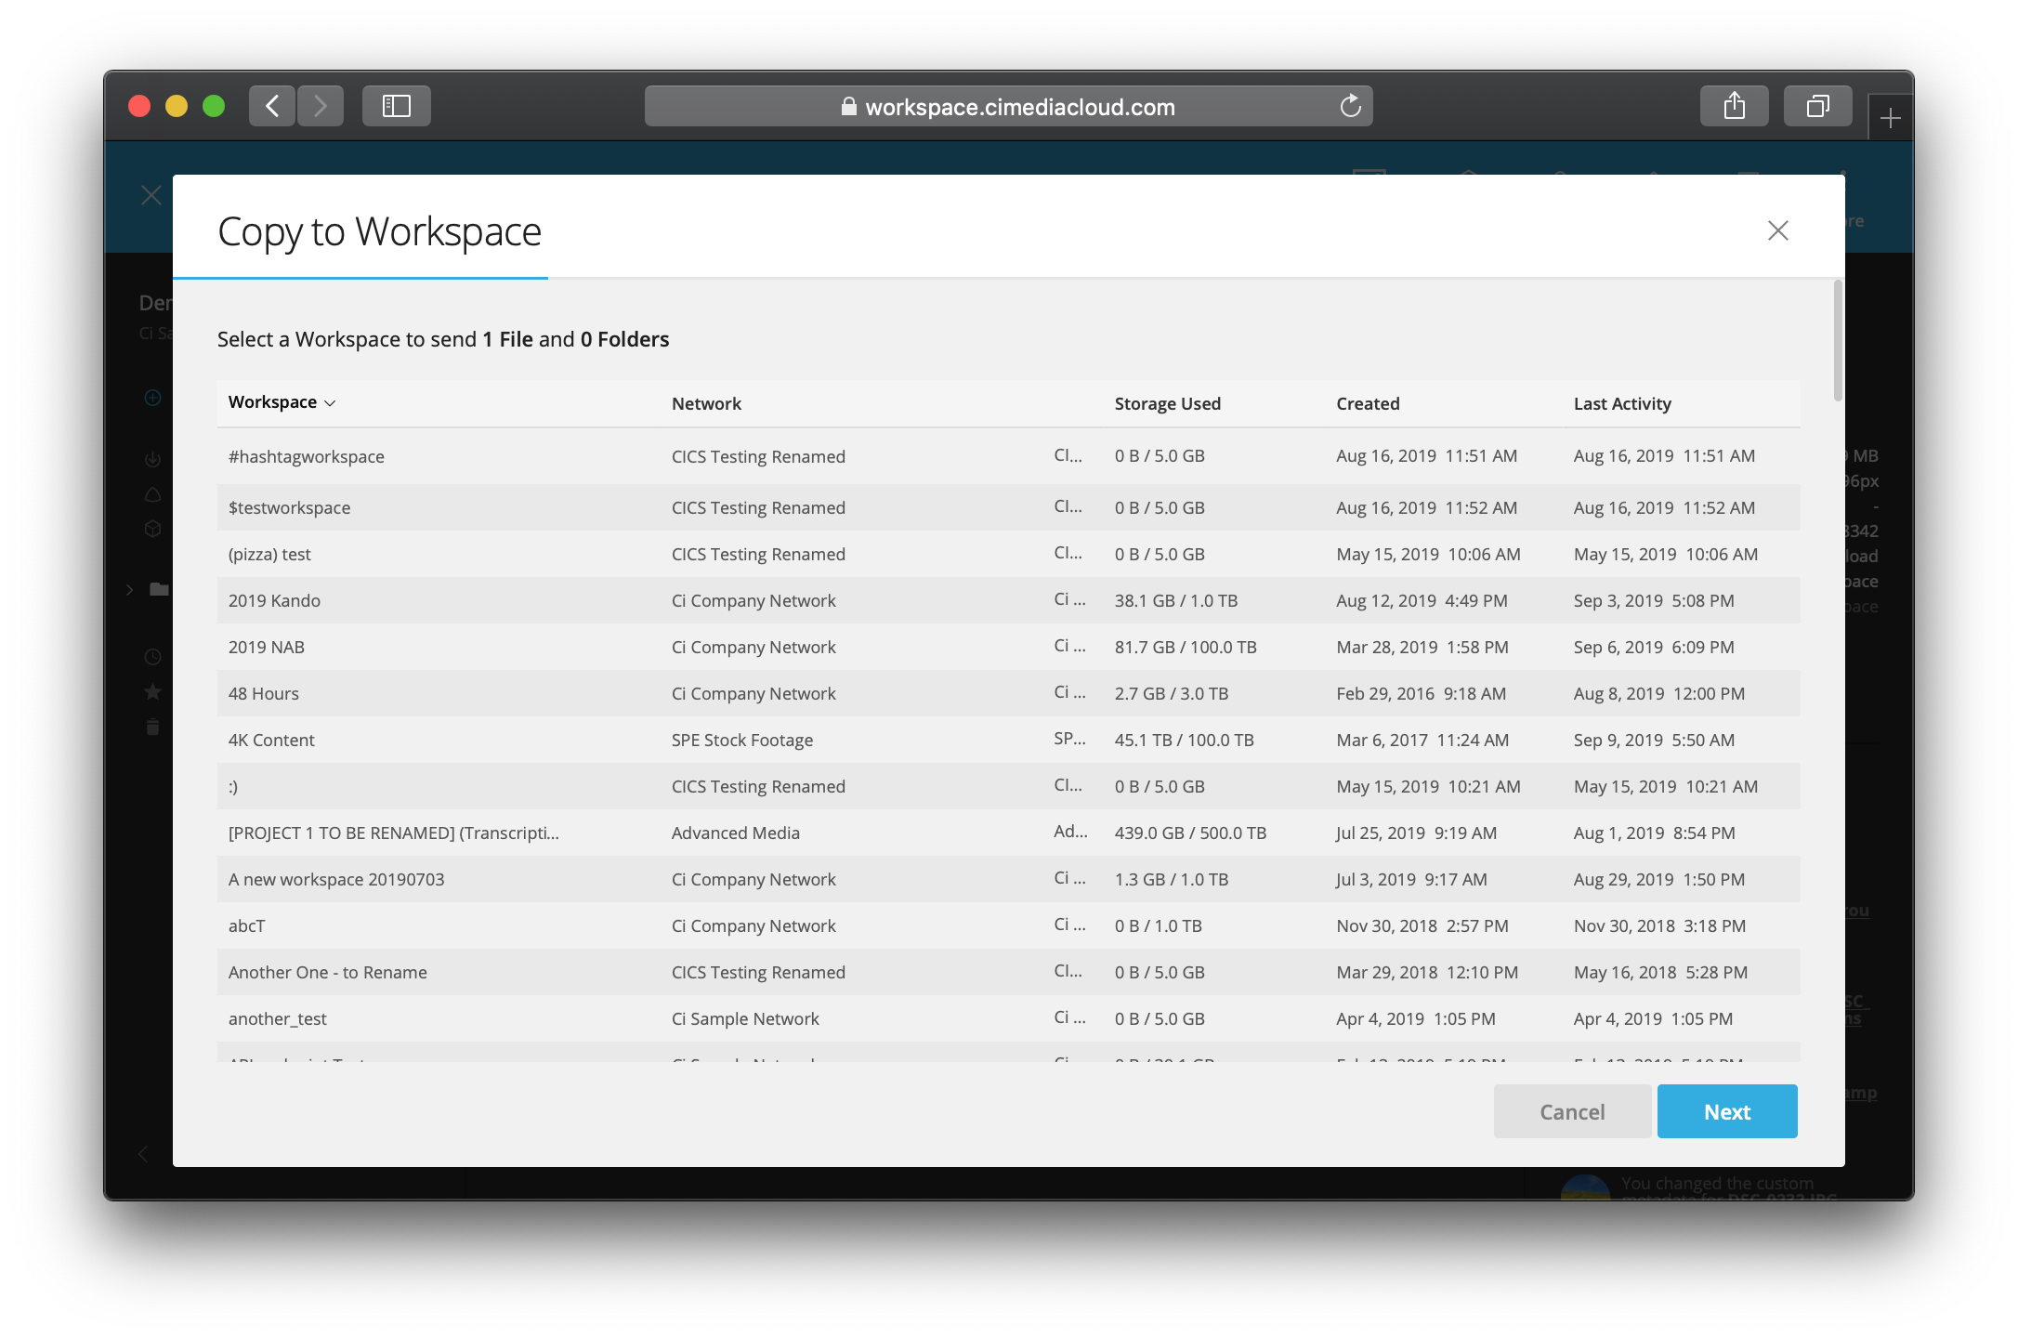Go back with Safari's back arrow
2018x1338 pixels.
tap(272, 106)
